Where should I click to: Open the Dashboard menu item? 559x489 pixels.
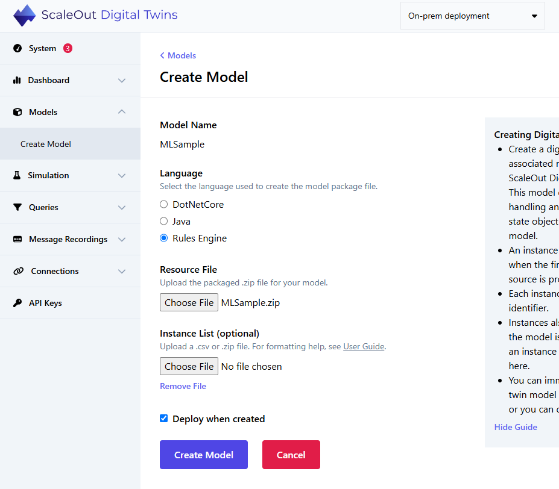(x=70, y=80)
